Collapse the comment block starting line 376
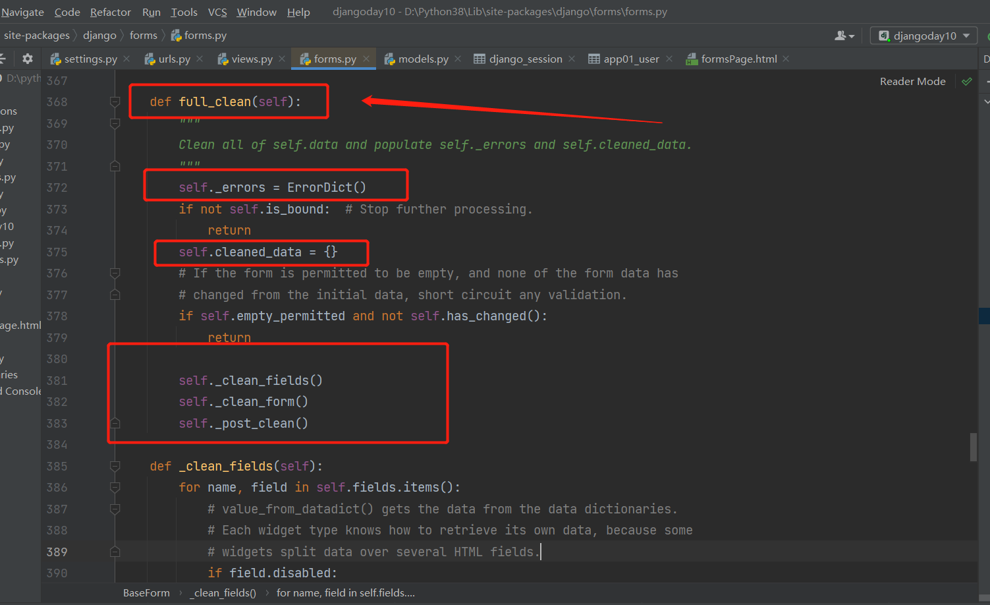Image resolution: width=990 pixels, height=605 pixels. (115, 273)
